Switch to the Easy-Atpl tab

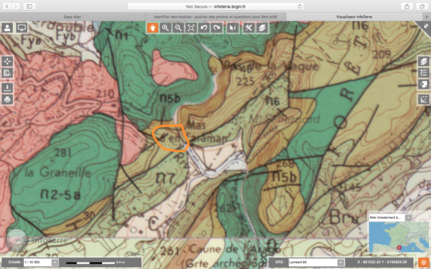[72, 16]
